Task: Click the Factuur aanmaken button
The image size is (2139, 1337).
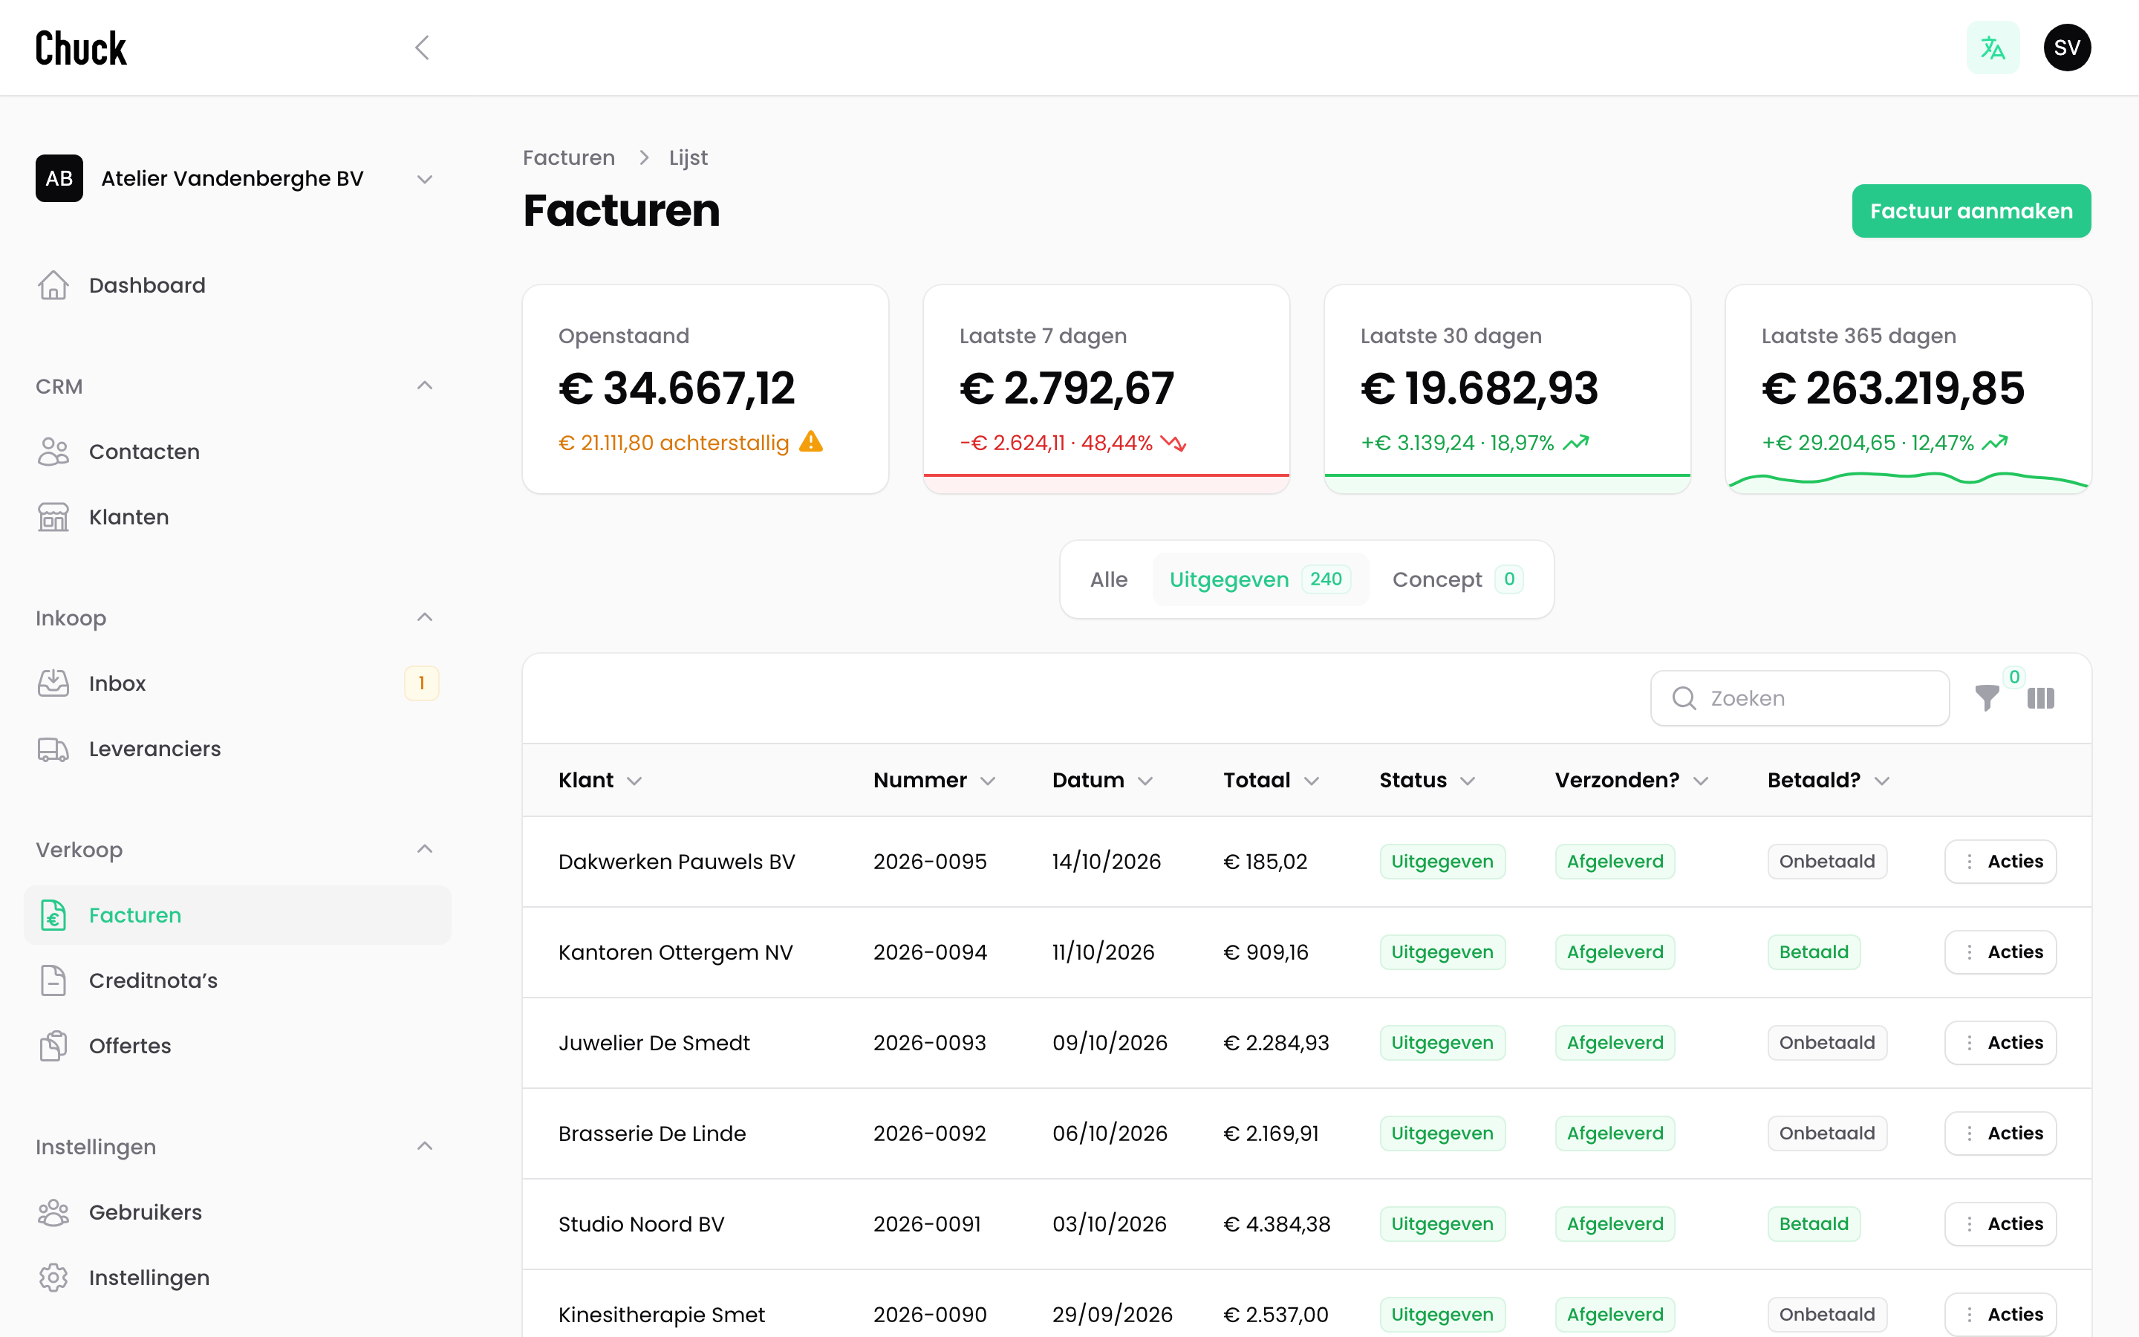Action: point(1971,212)
